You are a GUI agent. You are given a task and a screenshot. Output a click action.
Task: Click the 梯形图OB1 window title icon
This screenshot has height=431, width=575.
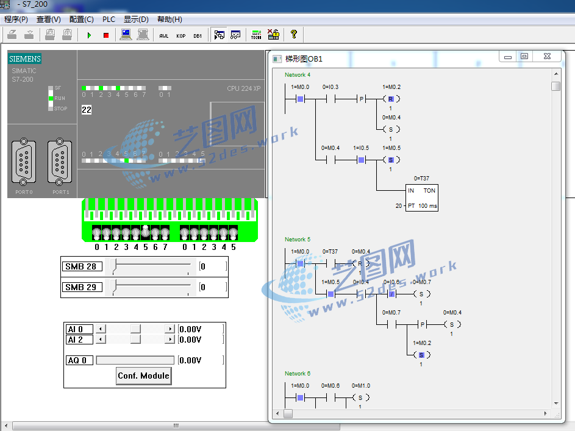[x=277, y=59]
